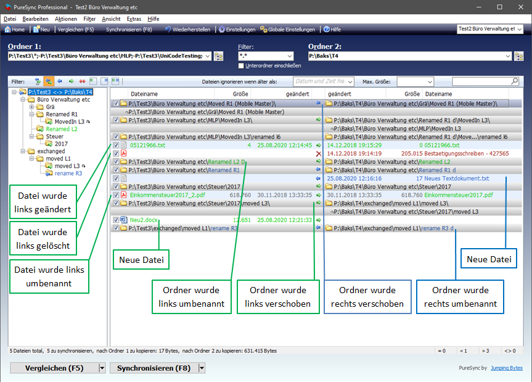The height and width of the screenshot is (382, 532).
Task: Select the blue left-arrow filter icon
Action: click(x=60, y=81)
